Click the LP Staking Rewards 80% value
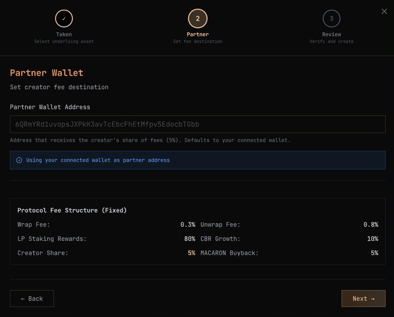The height and width of the screenshot is (317, 394). click(189, 239)
